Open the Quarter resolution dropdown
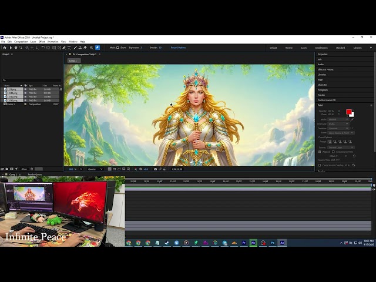This screenshot has height=282, width=376. point(95,169)
